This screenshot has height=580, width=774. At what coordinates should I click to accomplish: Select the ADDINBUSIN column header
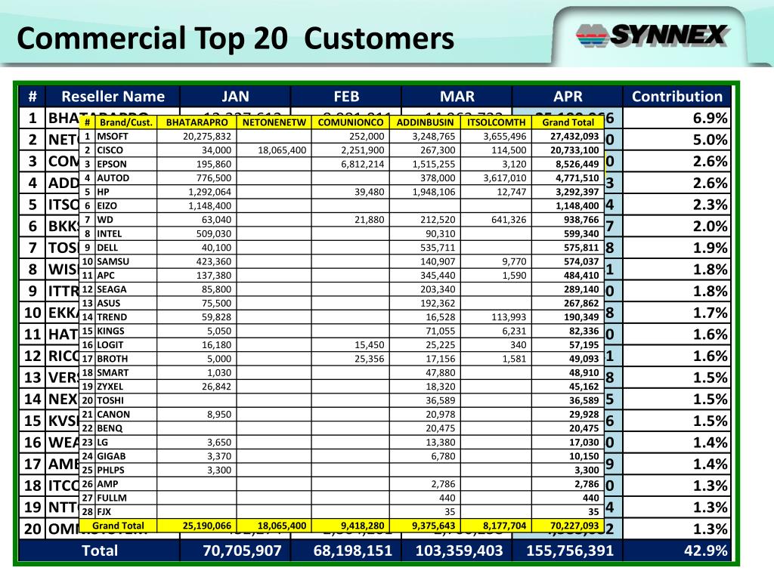click(425, 122)
